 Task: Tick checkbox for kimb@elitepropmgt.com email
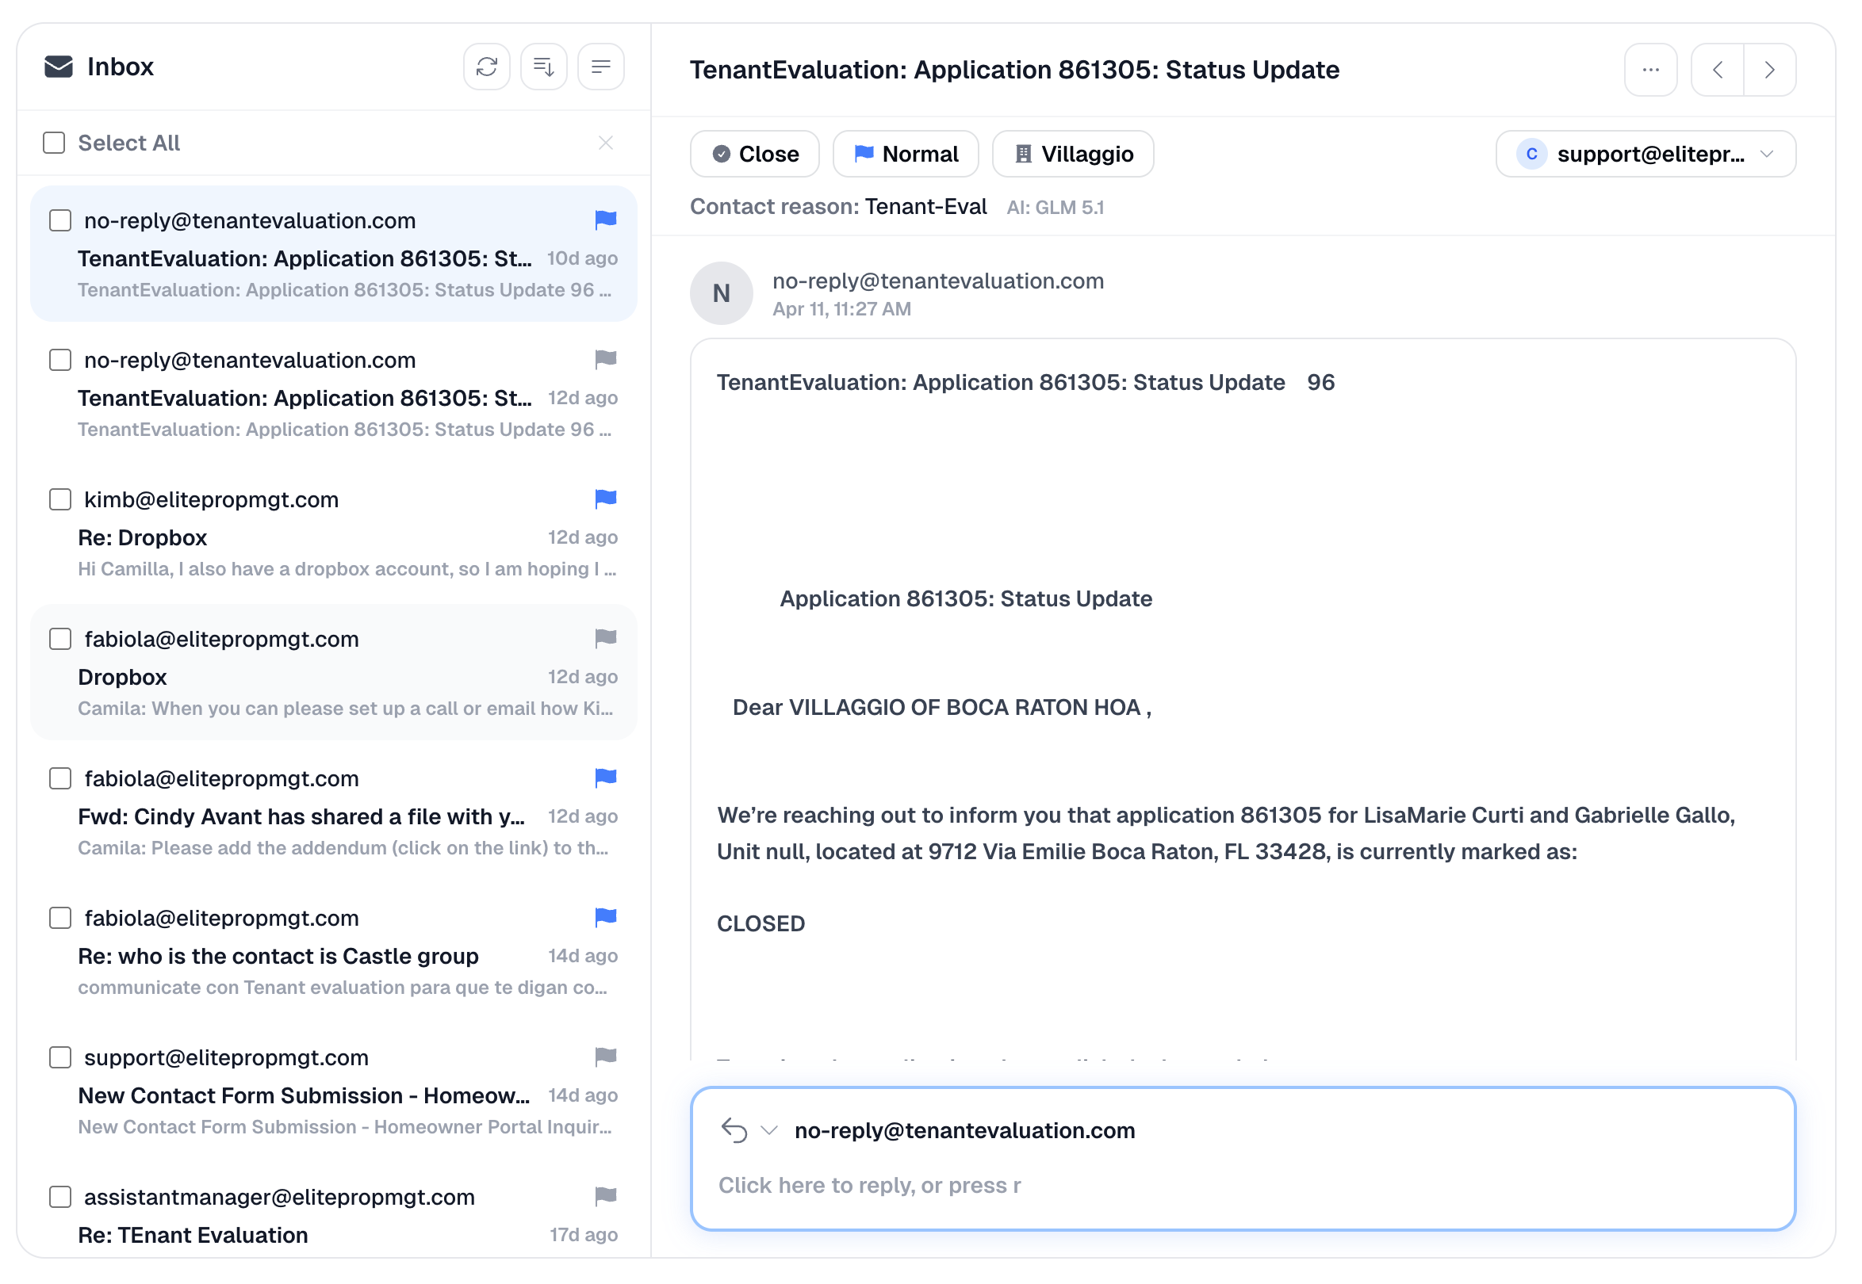click(x=60, y=499)
